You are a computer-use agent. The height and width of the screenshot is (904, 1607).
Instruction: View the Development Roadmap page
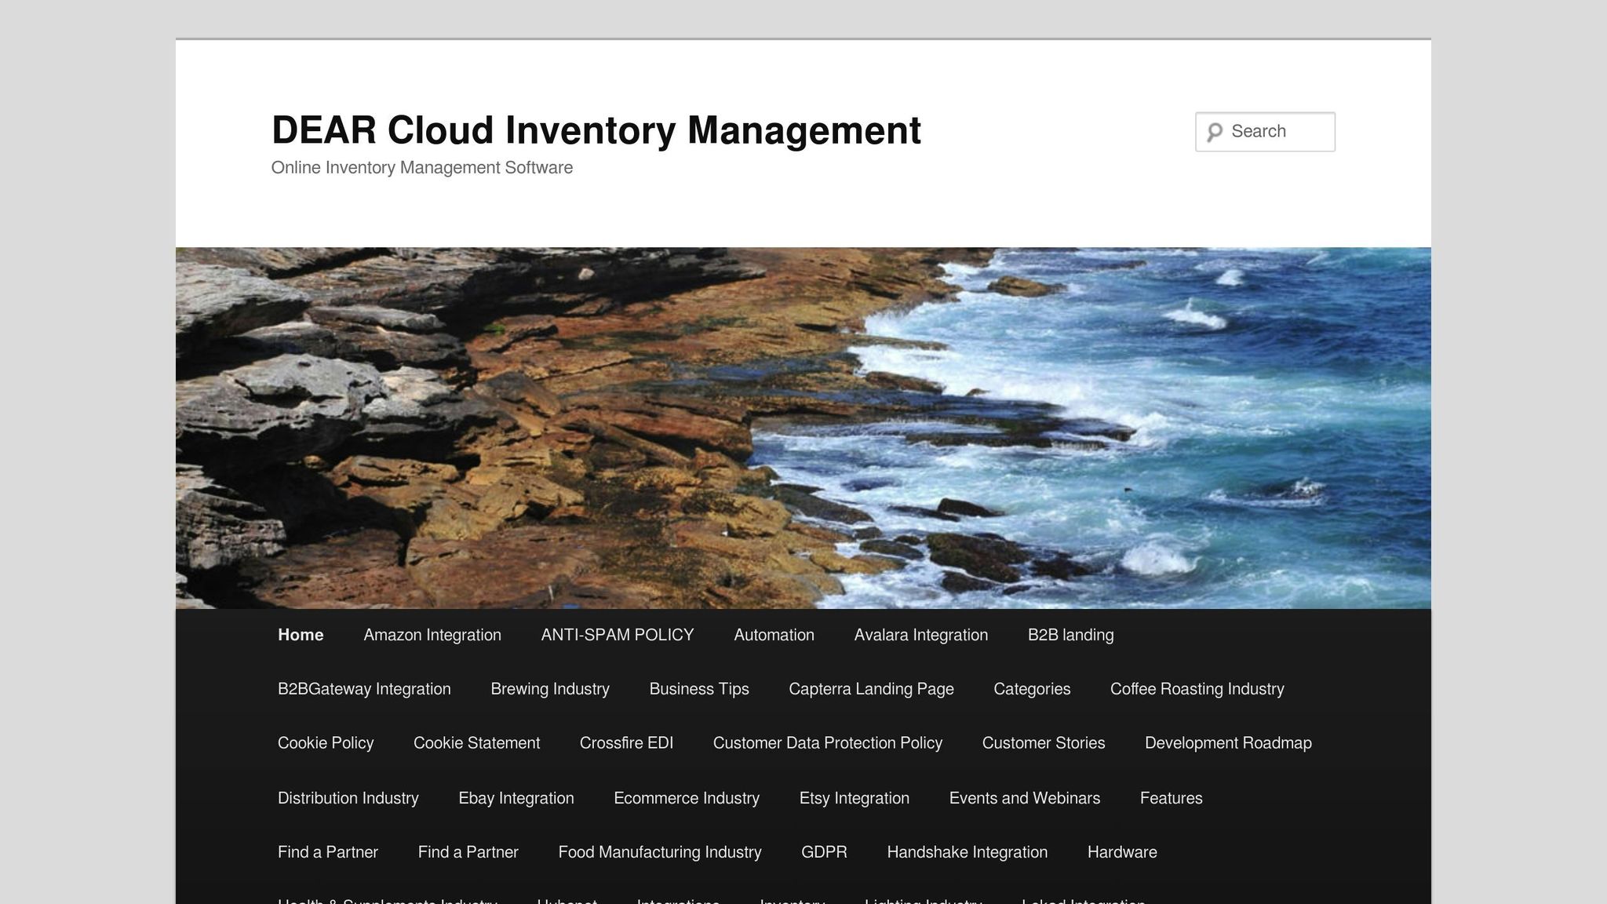[x=1227, y=743]
